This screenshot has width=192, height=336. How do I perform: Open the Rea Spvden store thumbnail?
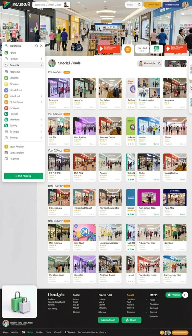[84, 126]
